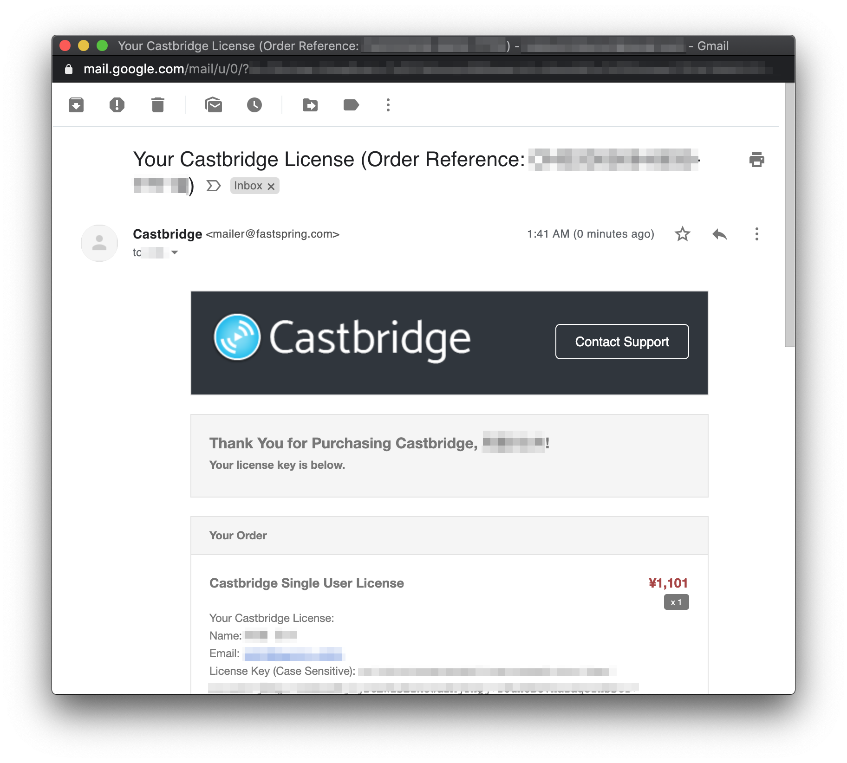Reply to the message with the arrow icon
Viewport: 847px width, 763px height.
(x=720, y=234)
